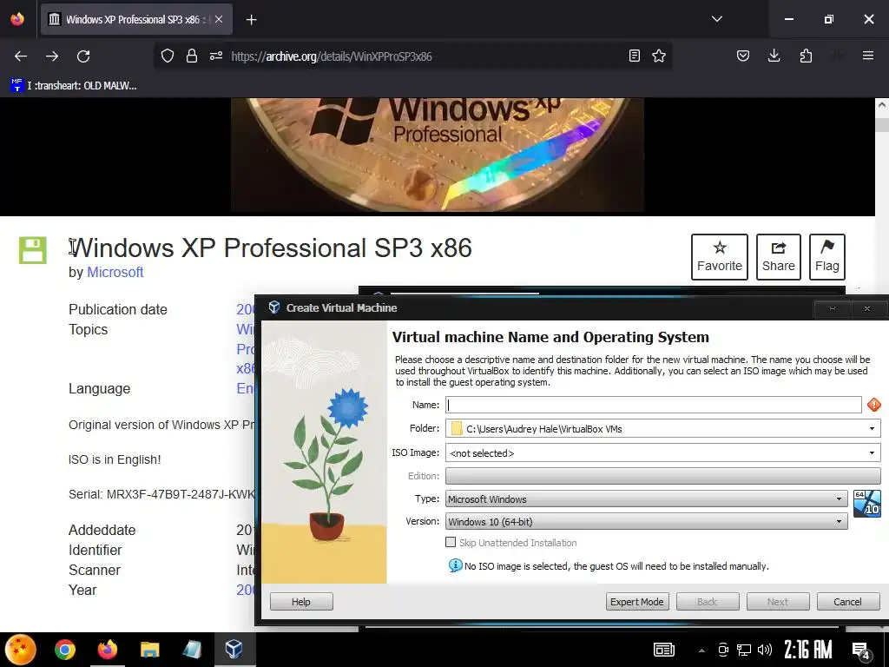Open the Microsoft author link
The height and width of the screenshot is (667, 889).
pos(115,272)
